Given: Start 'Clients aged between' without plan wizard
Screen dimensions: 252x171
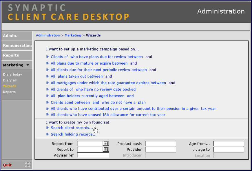Looking at the screenshot, I should (98, 102).
